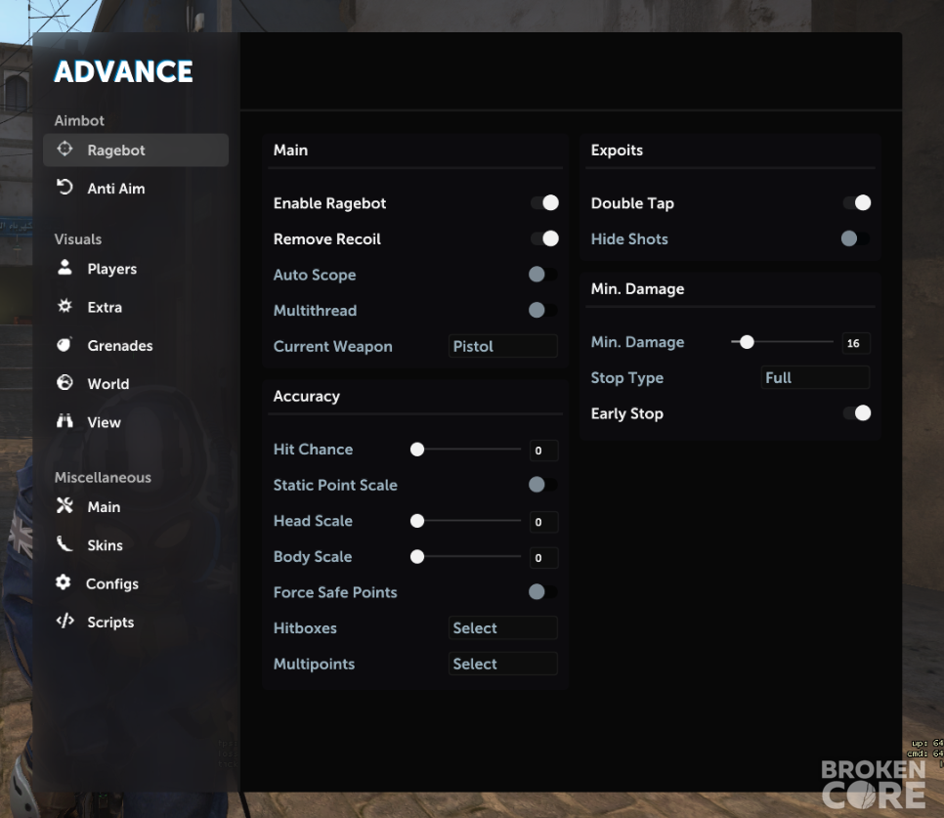Screen dimensions: 944x818
Task: Click the Visuals category label in sidebar
Action: point(77,239)
